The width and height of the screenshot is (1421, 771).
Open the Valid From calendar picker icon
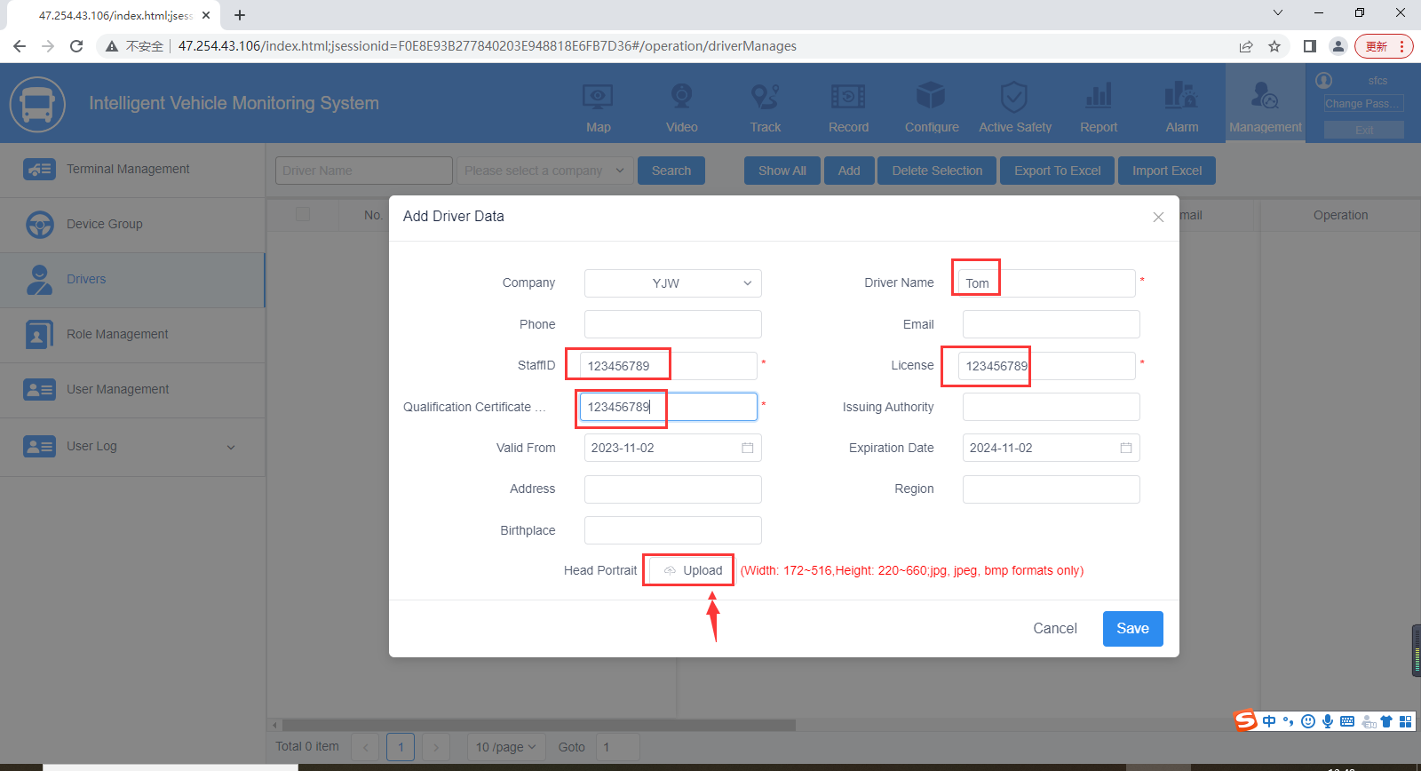(x=748, y=448)
